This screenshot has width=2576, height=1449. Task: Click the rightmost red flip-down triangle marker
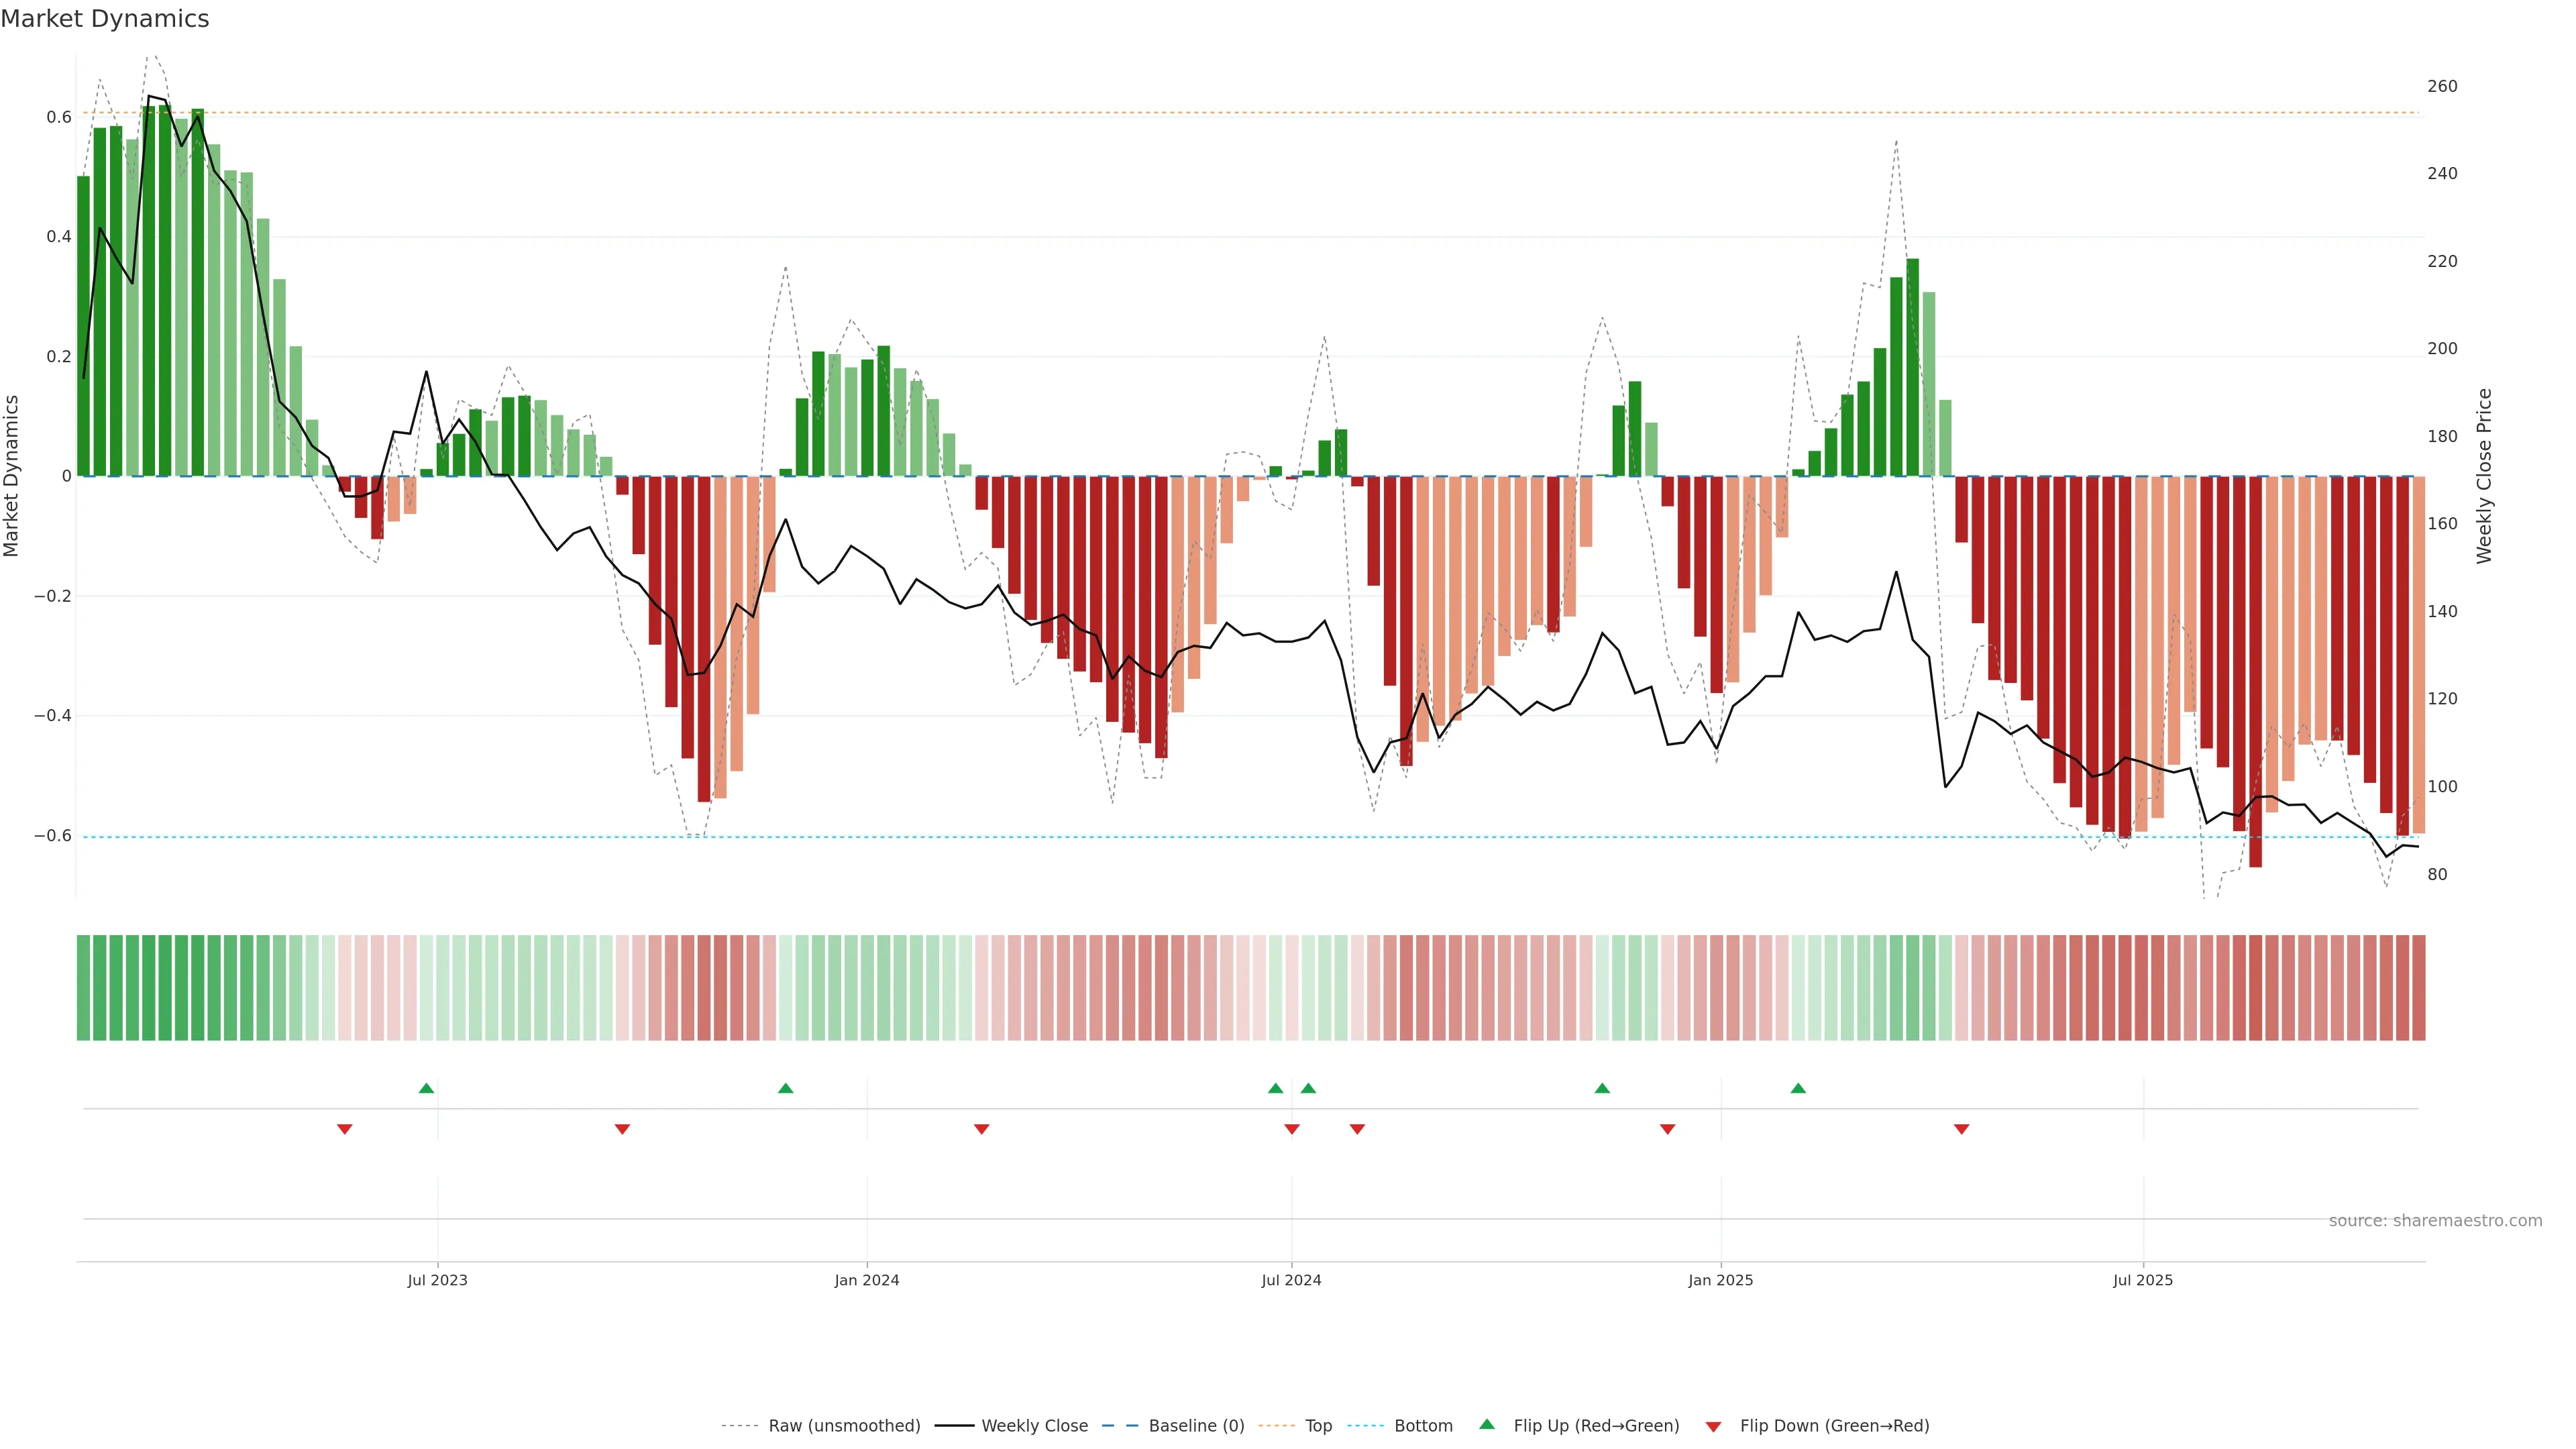1961,1129
